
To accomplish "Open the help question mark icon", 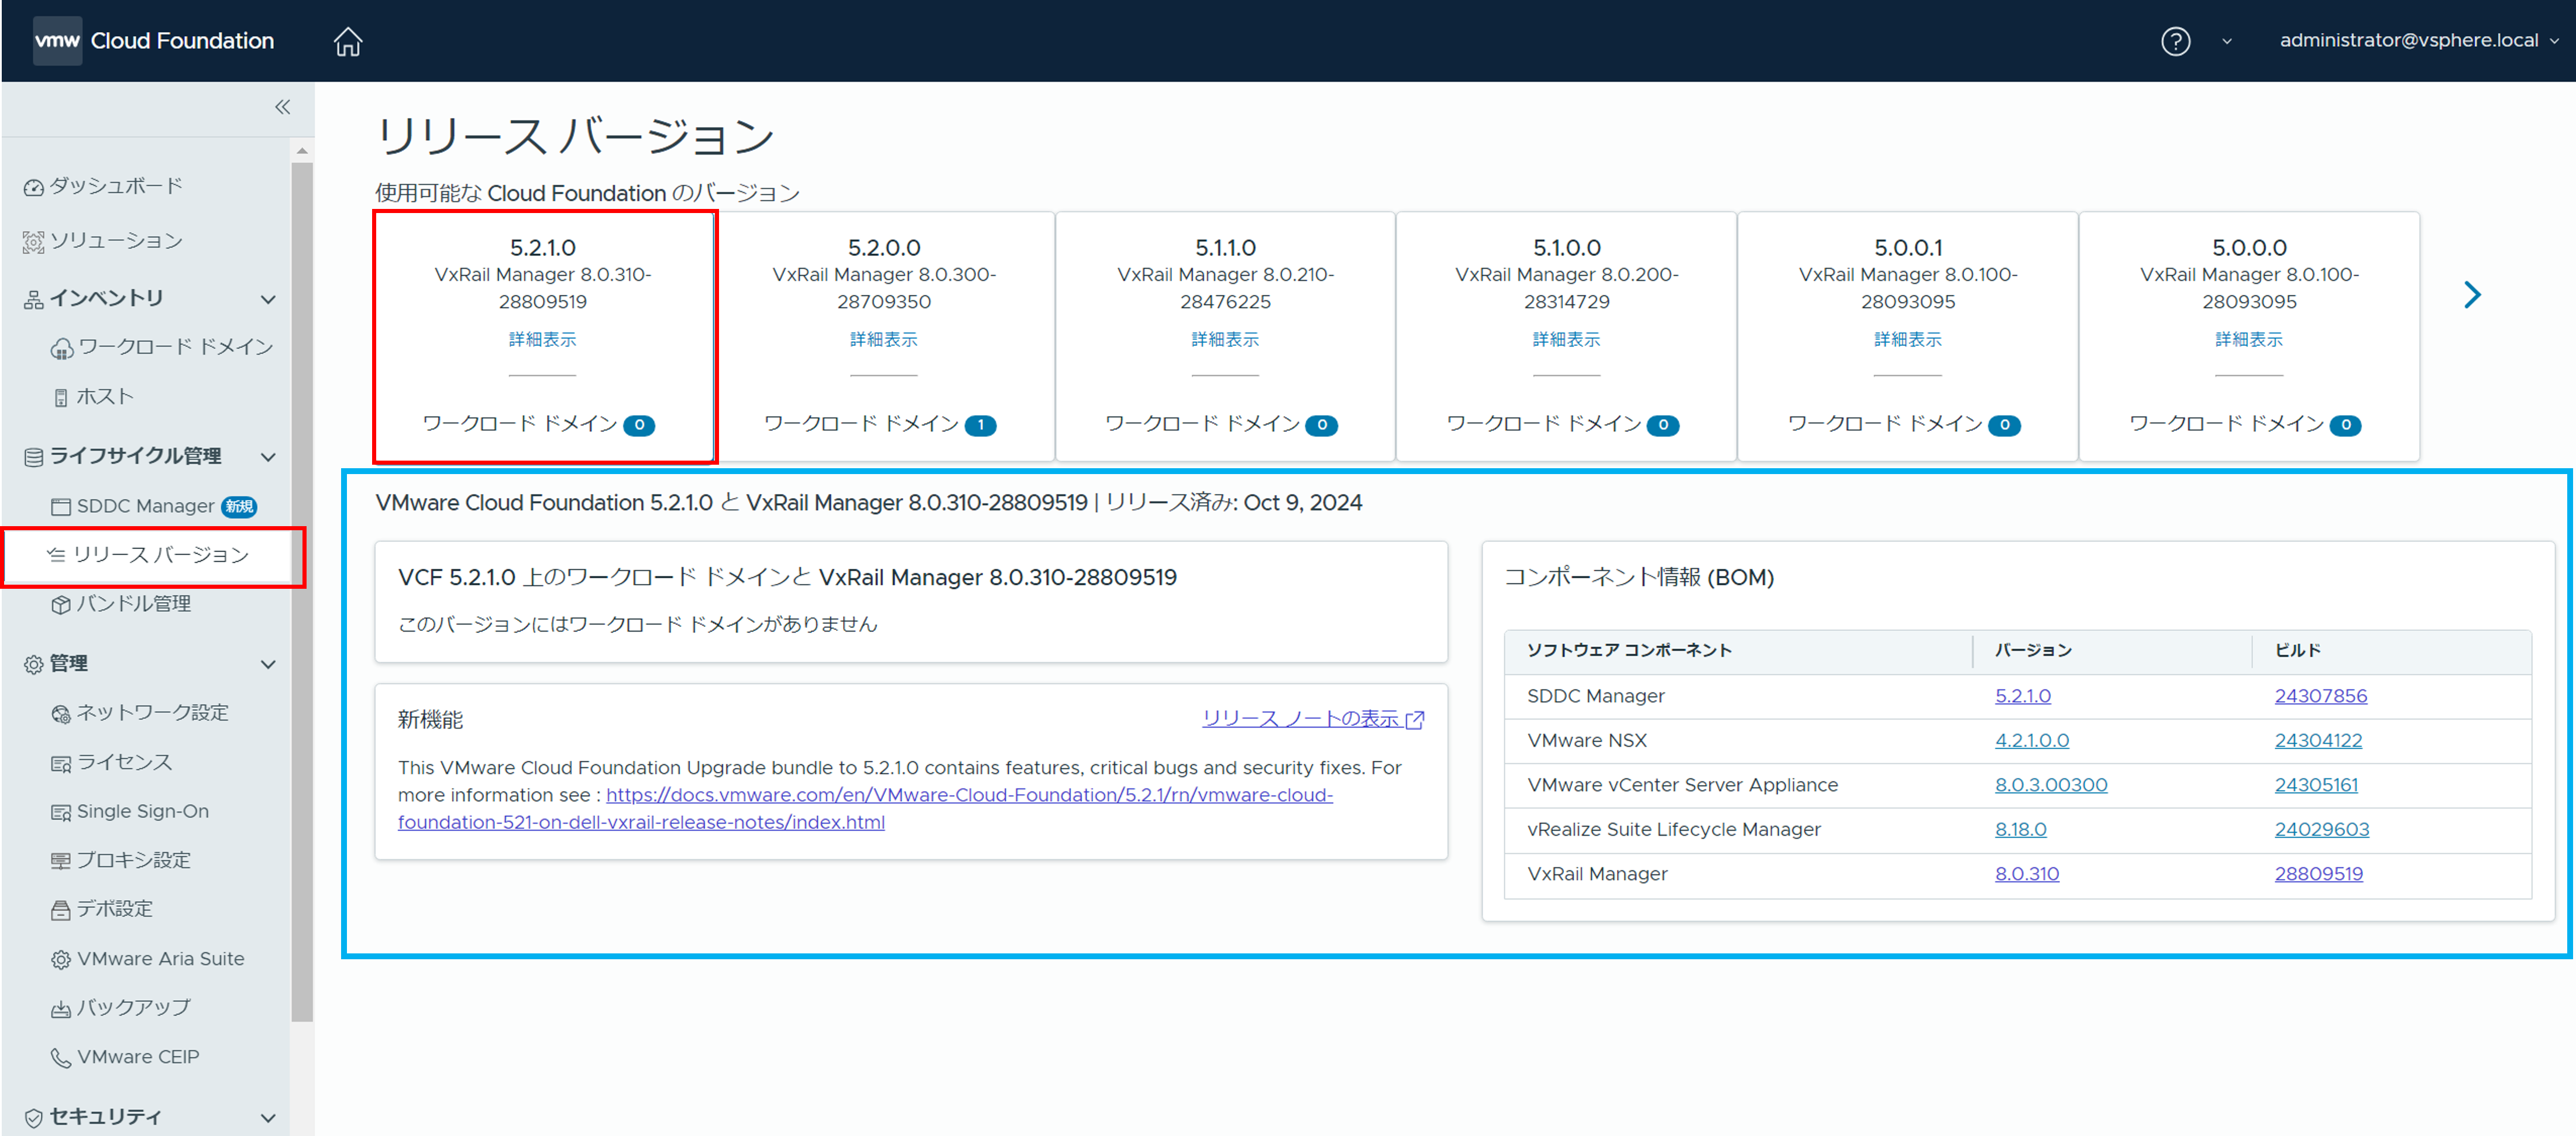I will 2175,41.
